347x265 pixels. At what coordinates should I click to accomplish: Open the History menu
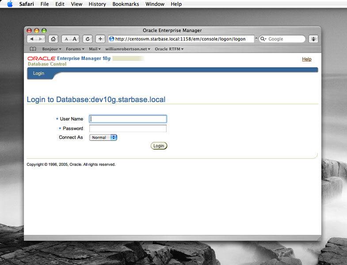[97, 4]
